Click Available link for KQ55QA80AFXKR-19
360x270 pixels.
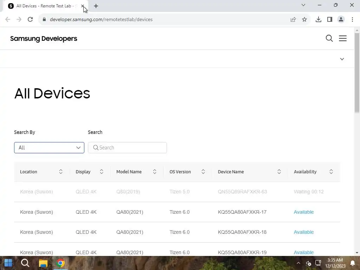point(303,252)
